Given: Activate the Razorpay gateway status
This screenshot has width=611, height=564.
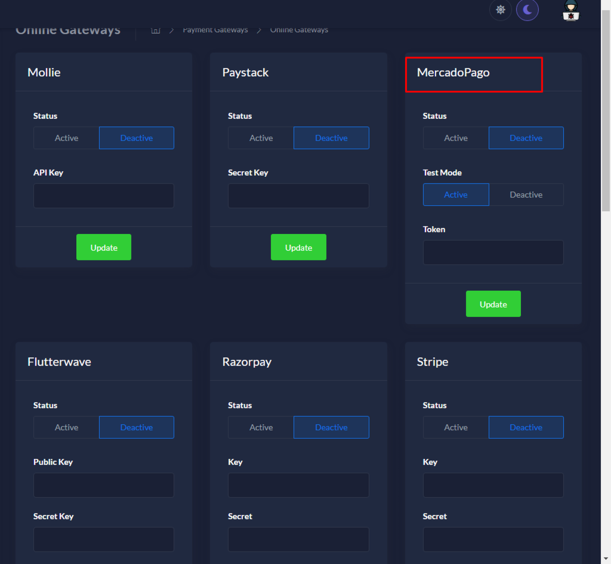Looking at the screenshot, I should (x=261, y=427).
